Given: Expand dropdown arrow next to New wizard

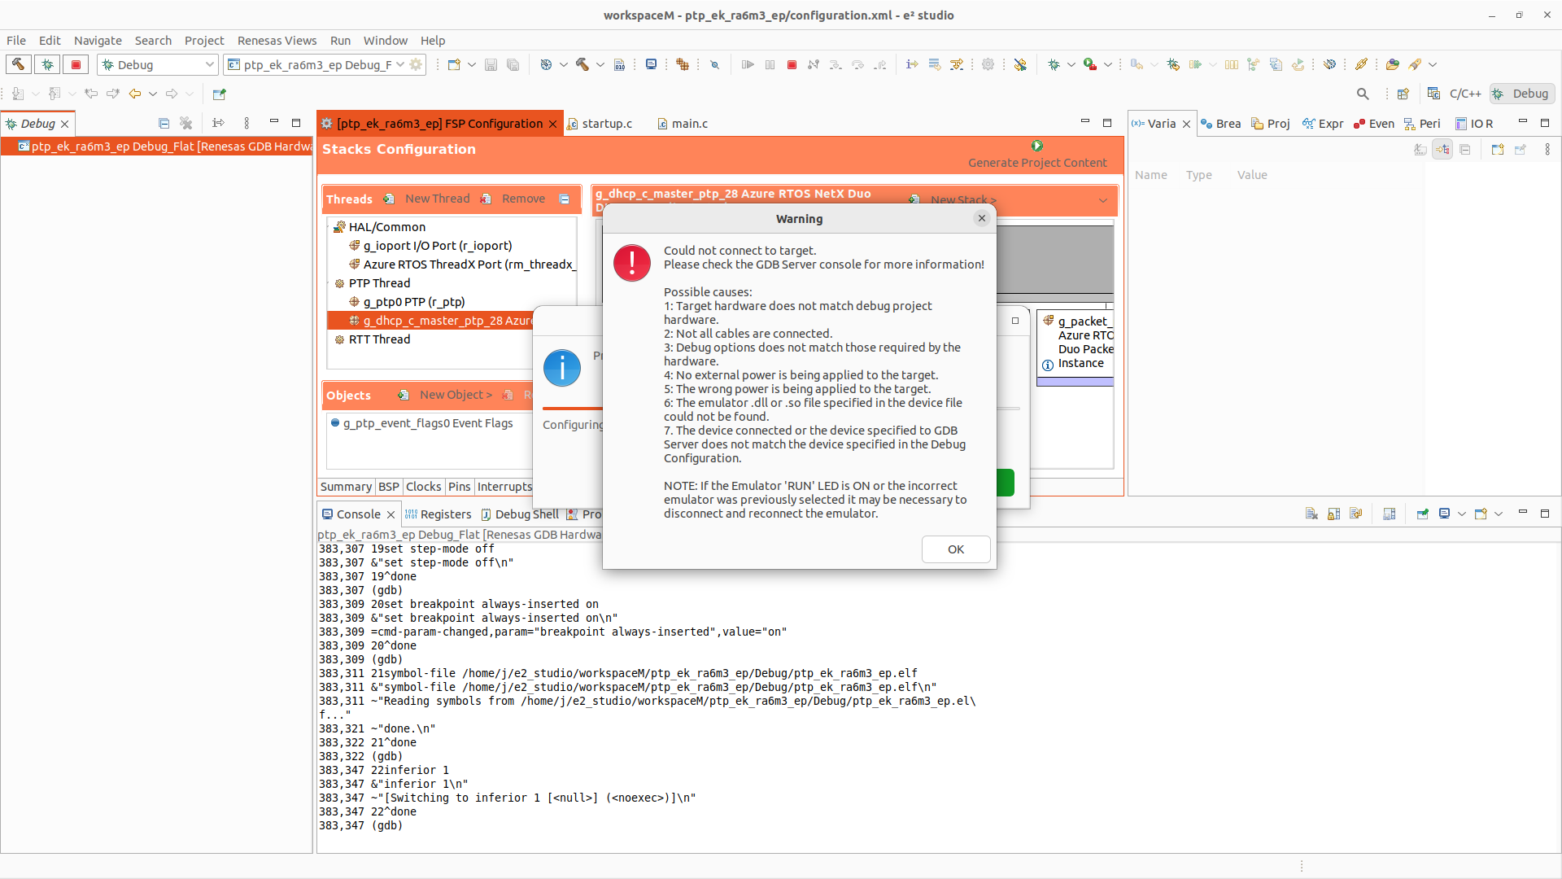Looking at the screenshot, I should (472, 64).
